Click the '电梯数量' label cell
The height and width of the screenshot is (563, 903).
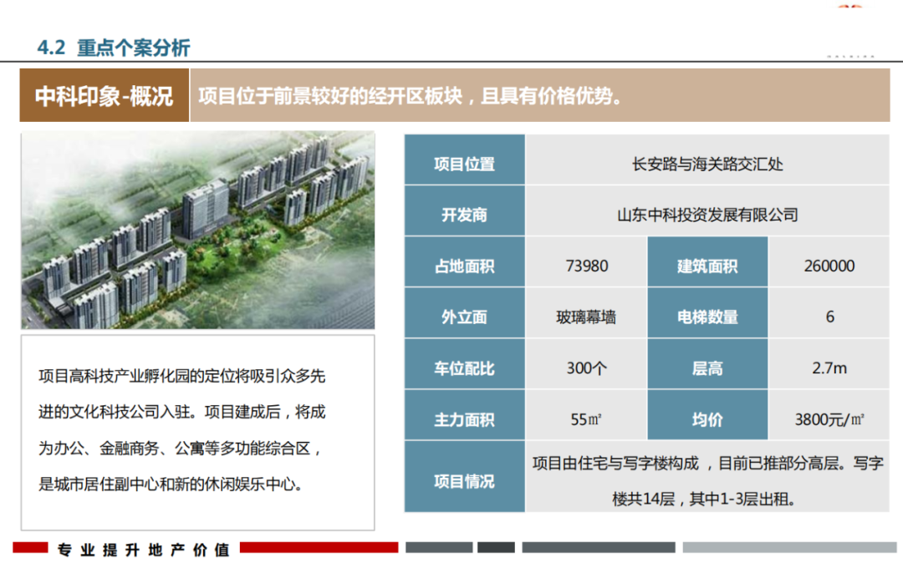click(x=708, y=313)
